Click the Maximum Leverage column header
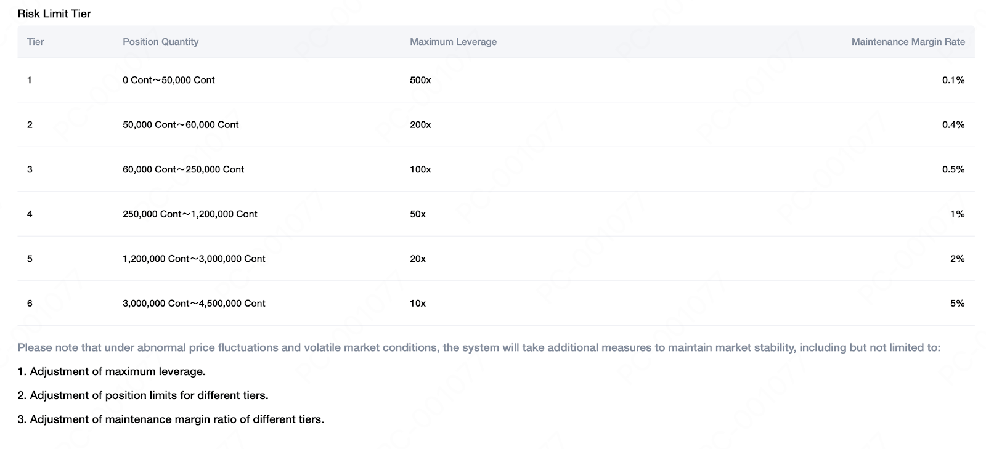Viewport: 986px width, 449px height. click(x=453, y=42)
